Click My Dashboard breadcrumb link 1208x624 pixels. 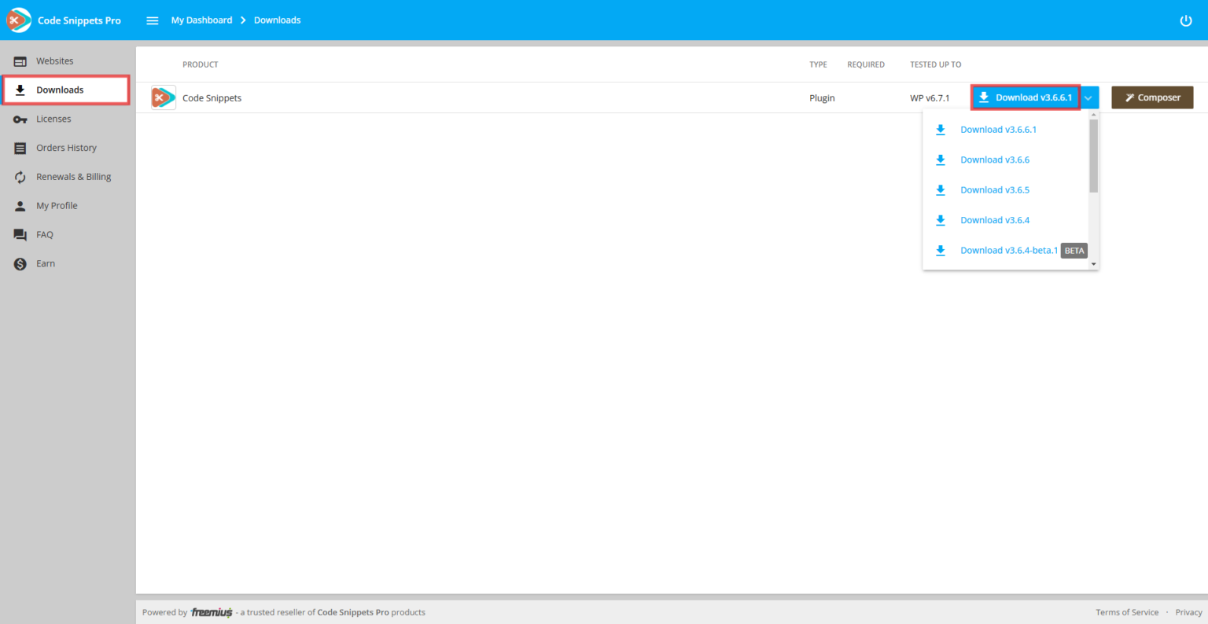pos(202,20)
